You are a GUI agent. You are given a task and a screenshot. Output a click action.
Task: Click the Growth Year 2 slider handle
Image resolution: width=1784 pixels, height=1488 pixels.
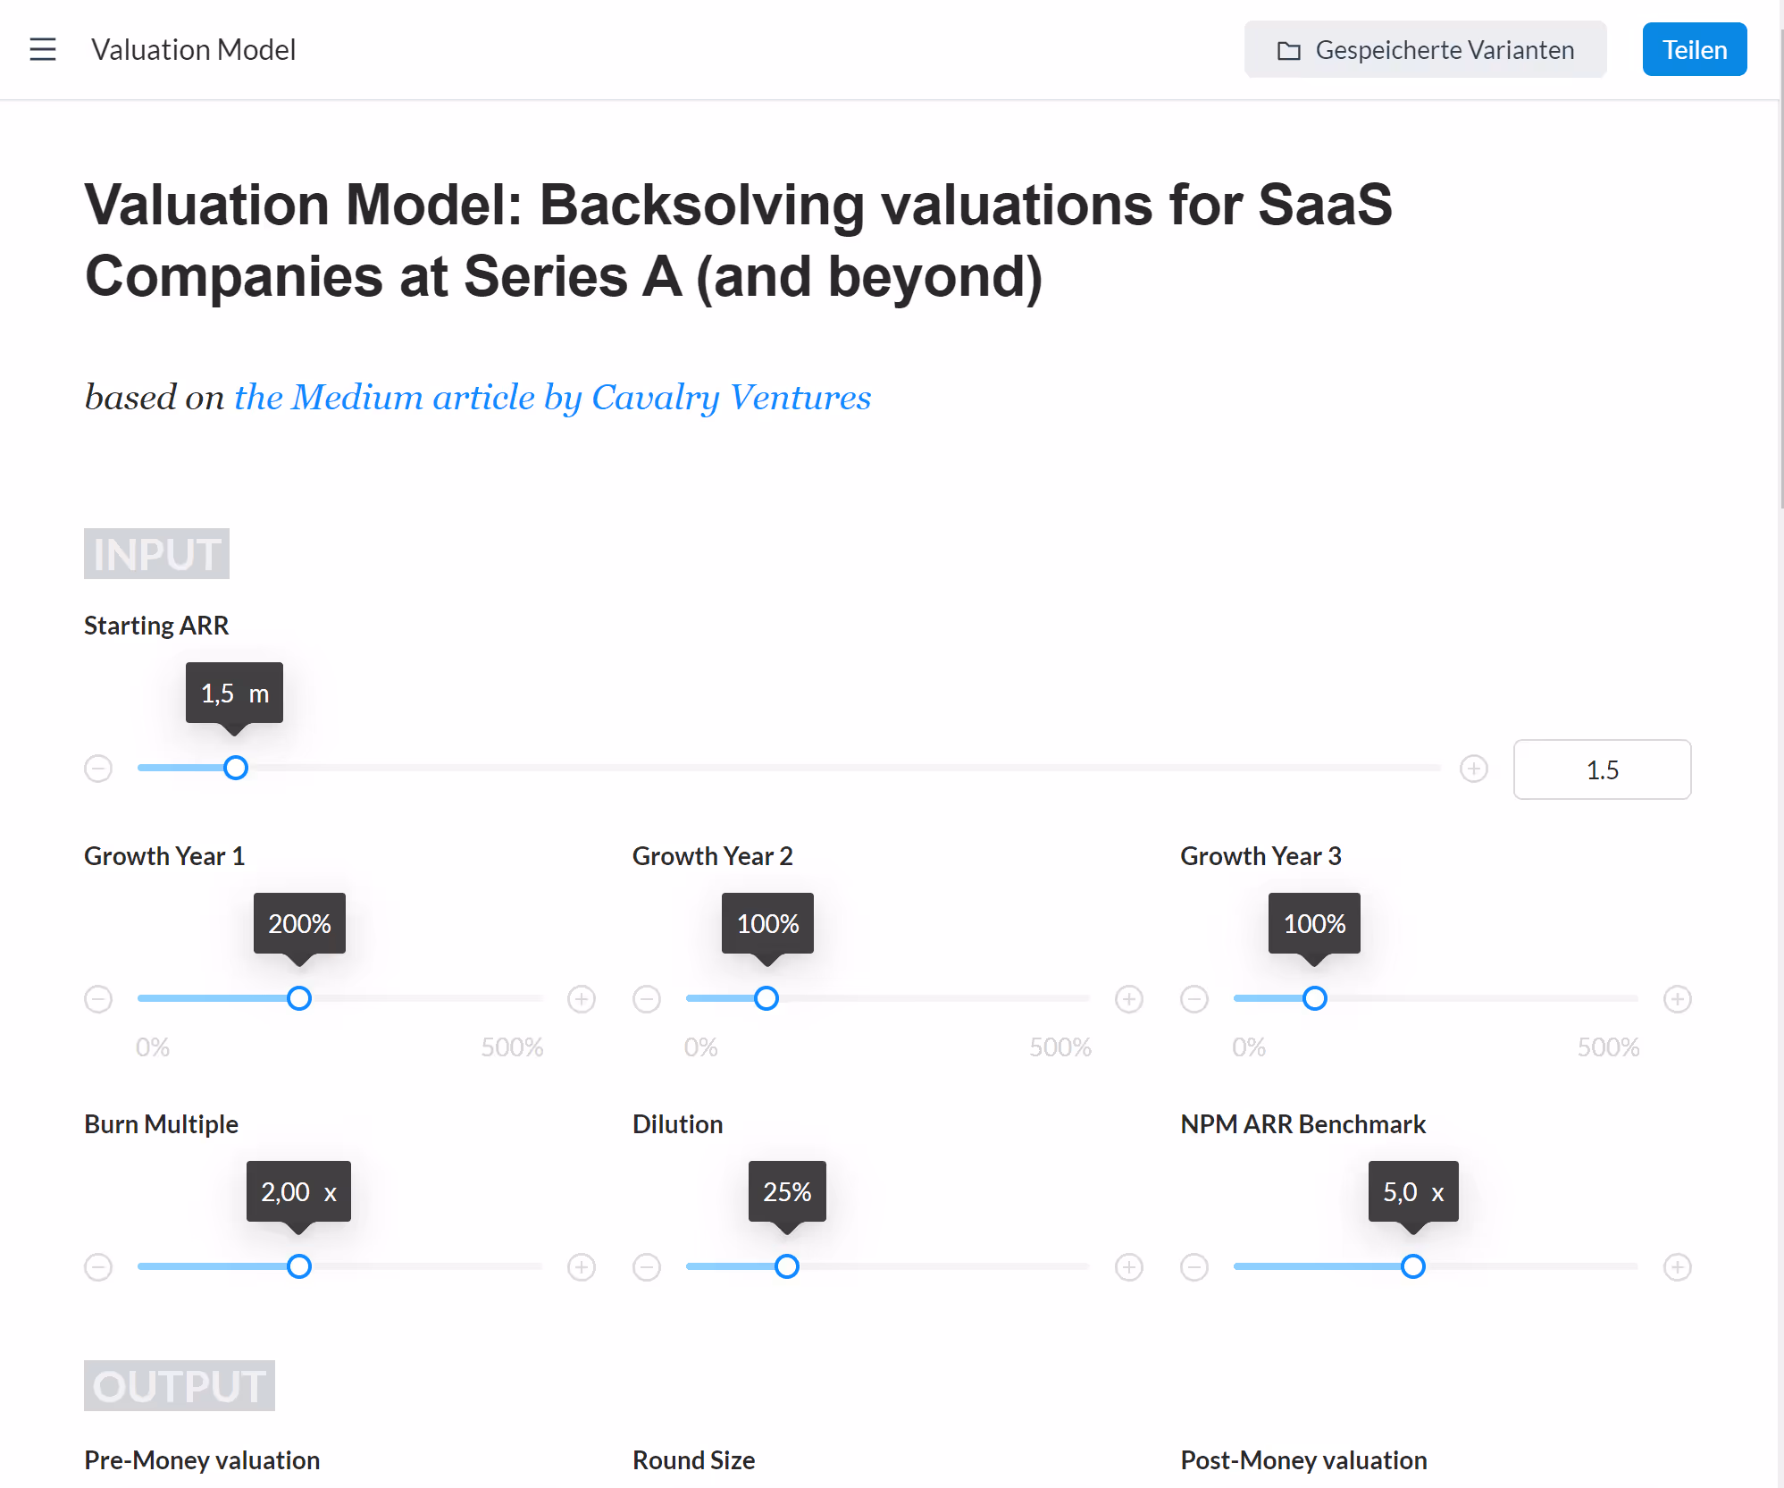pos(766,998)
